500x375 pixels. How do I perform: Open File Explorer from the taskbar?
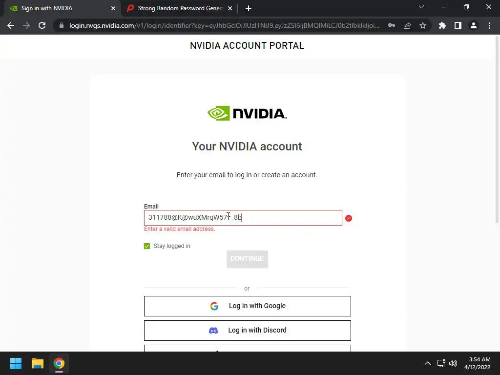tap(37, 363)
